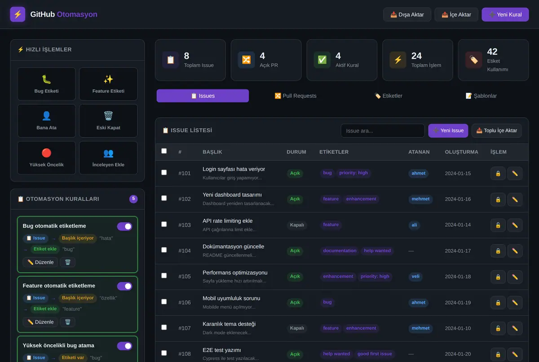Edit the Bug otomatik etiketleme rule

click(40, 262)
